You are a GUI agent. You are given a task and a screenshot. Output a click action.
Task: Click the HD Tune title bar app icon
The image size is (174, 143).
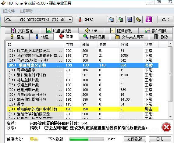(3, 3)
